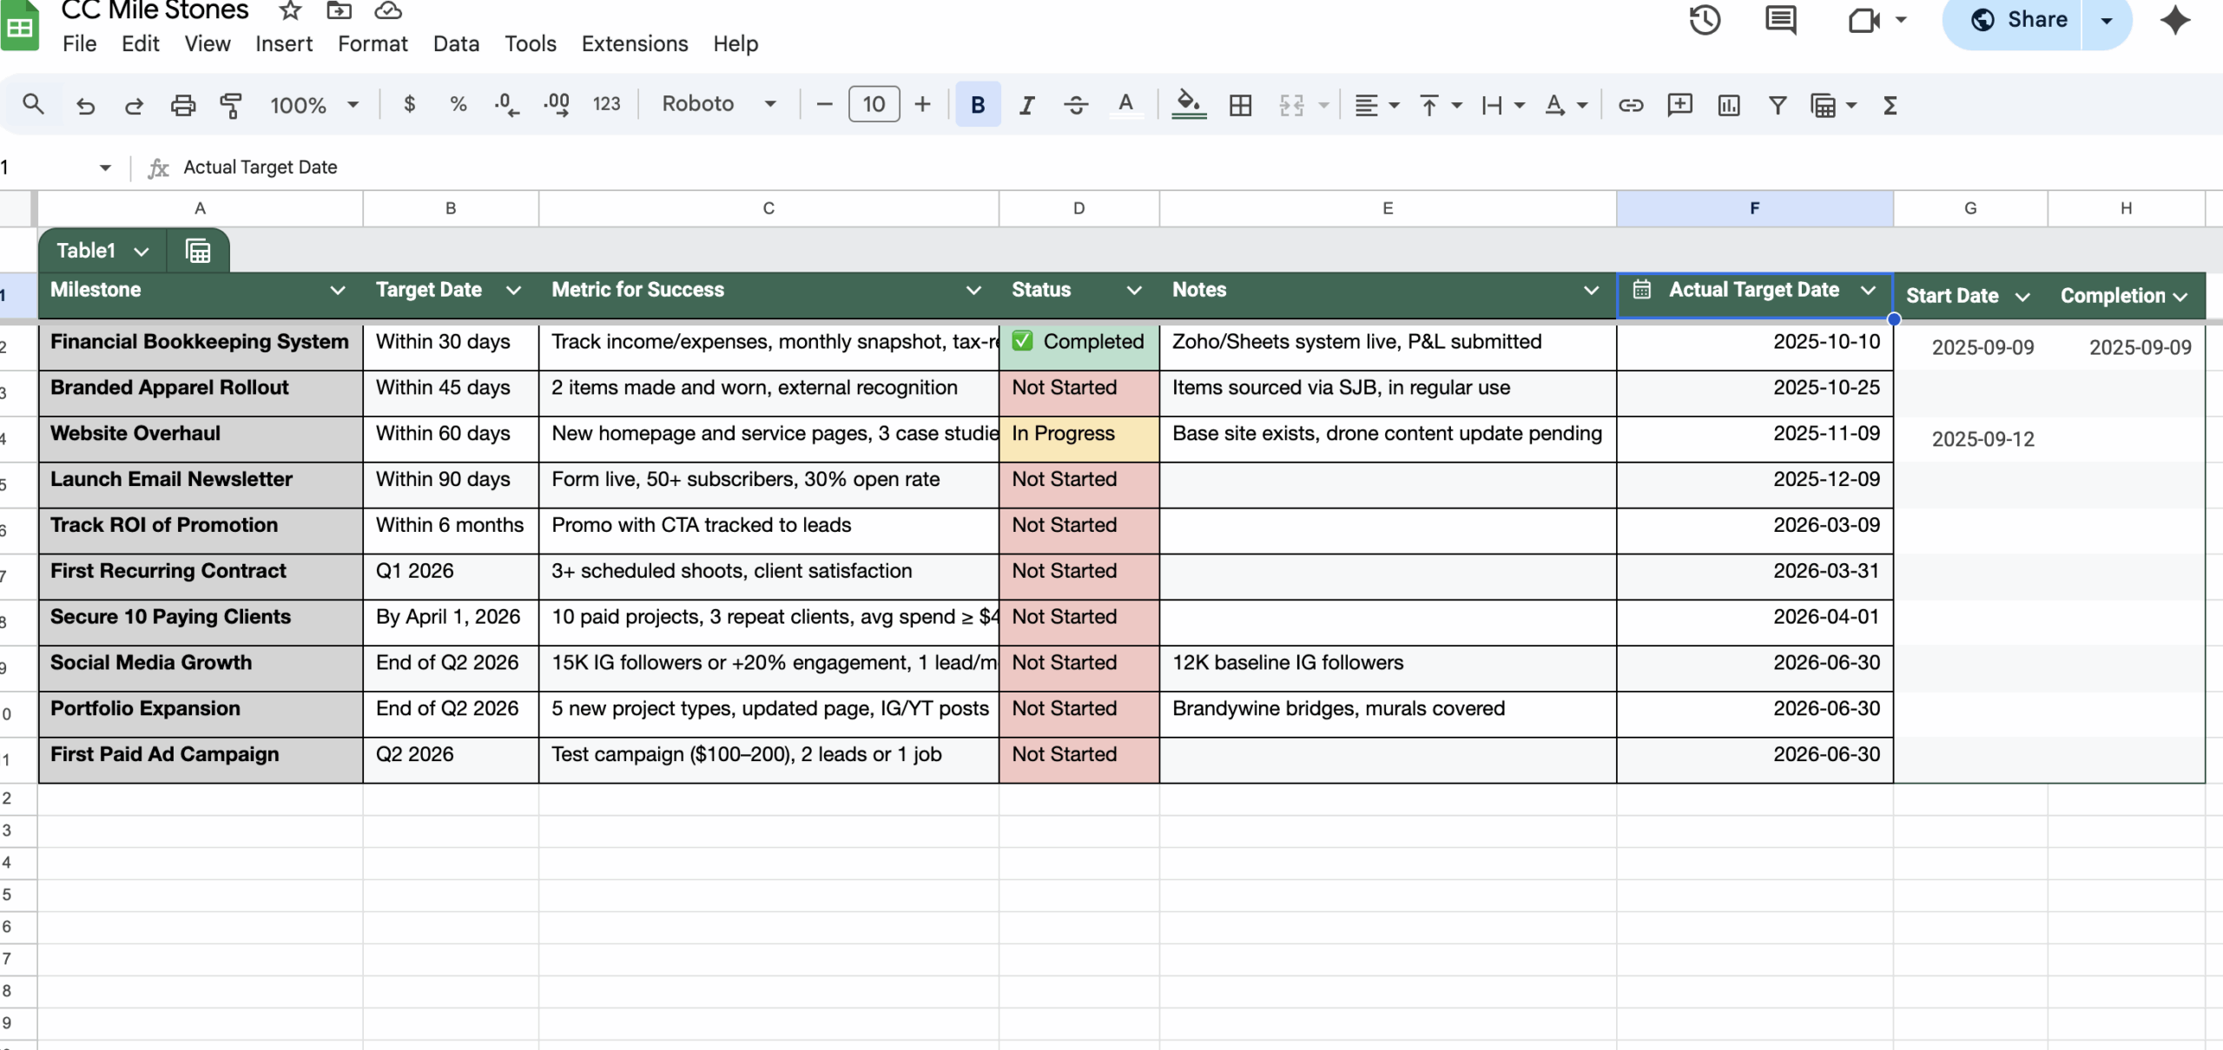Open version history clock icon
Viewport: 2223px width, 1050px height.
click(x=1705, y=20)
